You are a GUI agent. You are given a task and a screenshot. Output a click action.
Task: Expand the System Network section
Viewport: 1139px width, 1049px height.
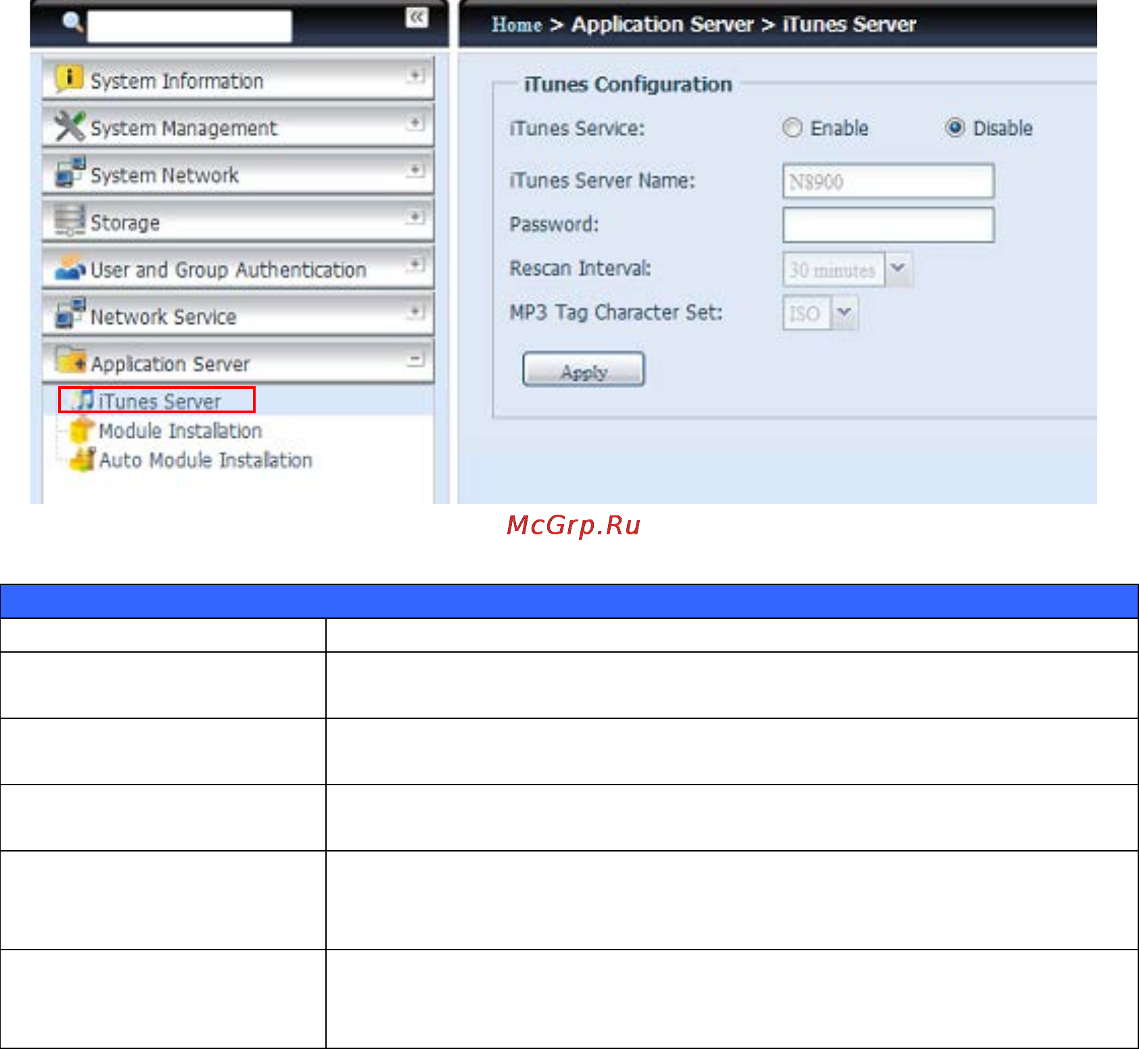[415, 170]
